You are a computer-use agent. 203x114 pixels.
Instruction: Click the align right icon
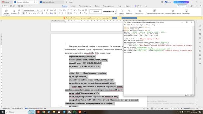pyautogui.click(x=65, y=13)
